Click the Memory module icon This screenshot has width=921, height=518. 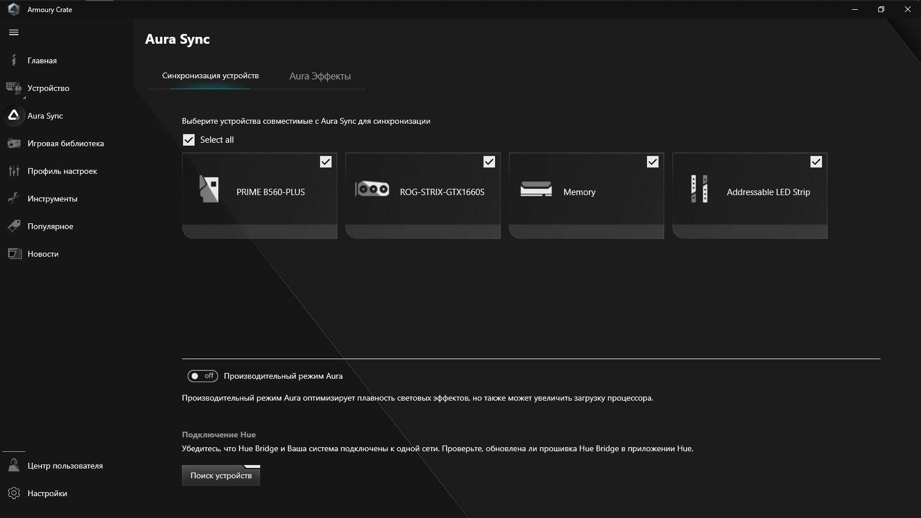pos(536,189)
